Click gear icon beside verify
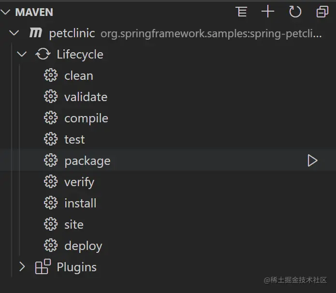This screenshot has width=336, height=293. click(51, 181)
